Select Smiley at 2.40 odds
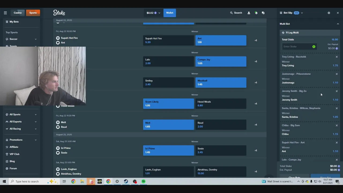343x193 pixels. coord(168,83)
